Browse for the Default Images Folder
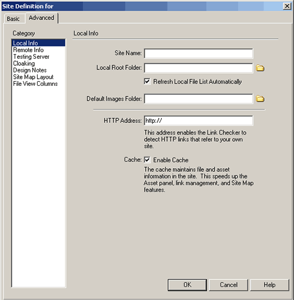 pyautogui.click(x=260, y=99)
